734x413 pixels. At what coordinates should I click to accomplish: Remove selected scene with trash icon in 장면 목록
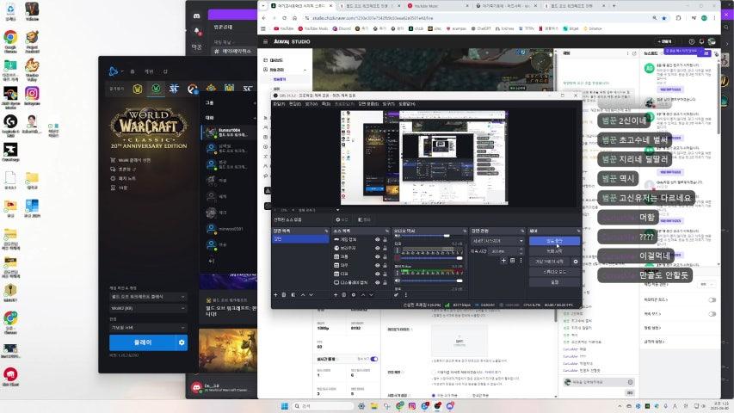(x=284, y=294)
